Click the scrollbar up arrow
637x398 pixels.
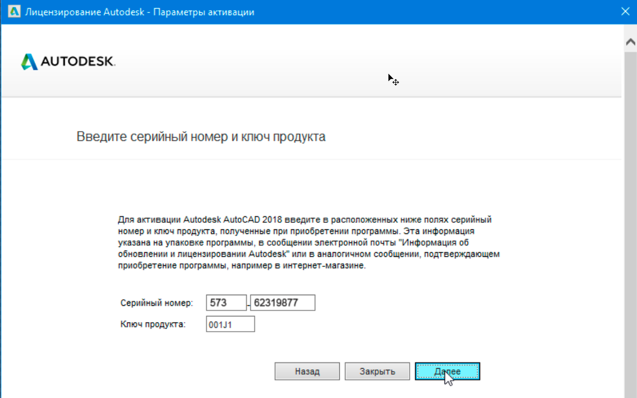[630, 42]
